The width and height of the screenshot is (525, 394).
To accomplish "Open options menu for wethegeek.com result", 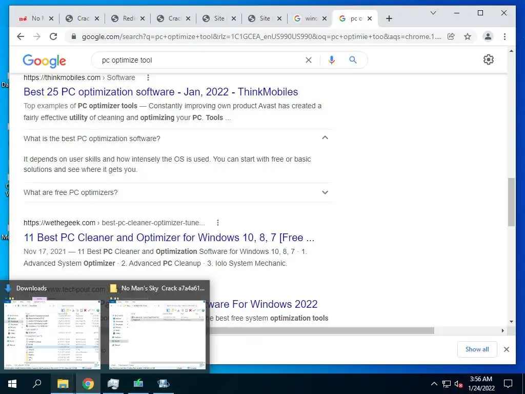I will click(217, 223).
